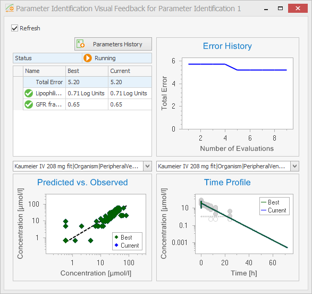
Task: Click the Best column header
Action: point(87,71)
